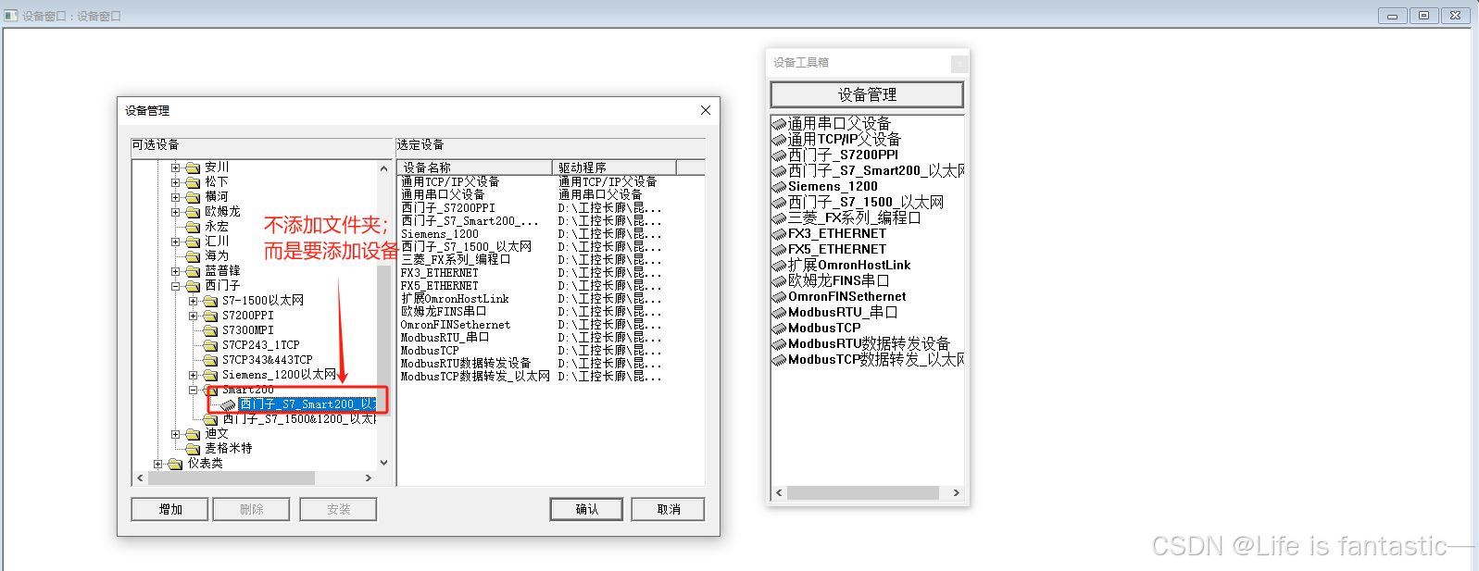
Task: Select 欧姆龙FINS串口 row in 选定设备 list
Action: click(x=551, y=312)
